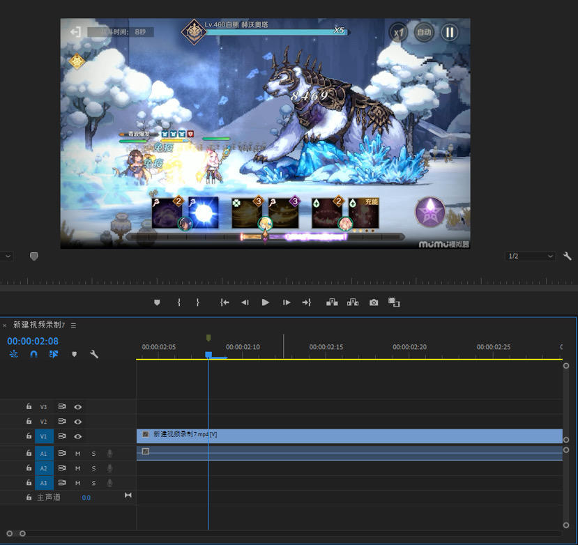This screenshot has height=545, width=578.
Task: Mute track A2
Action: 78,468
